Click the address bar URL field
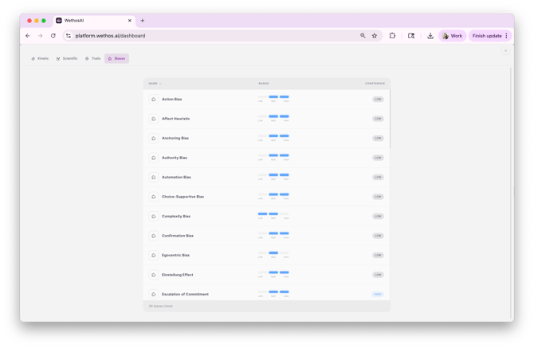 pyautogui.click(x=207, y=36)
